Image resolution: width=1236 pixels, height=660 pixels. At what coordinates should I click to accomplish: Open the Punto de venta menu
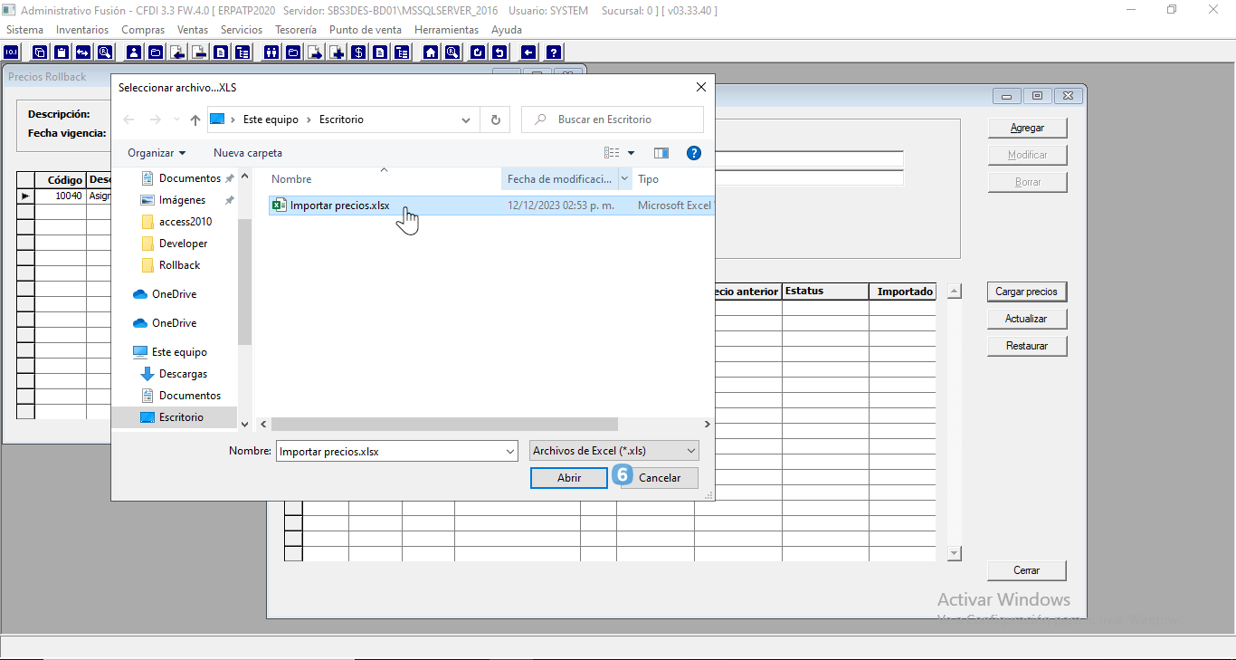[366, 30]
